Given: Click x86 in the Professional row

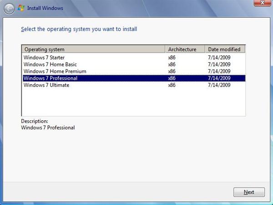Looking at the screenshot, I should pyautogui.click(x=172, y=78).
